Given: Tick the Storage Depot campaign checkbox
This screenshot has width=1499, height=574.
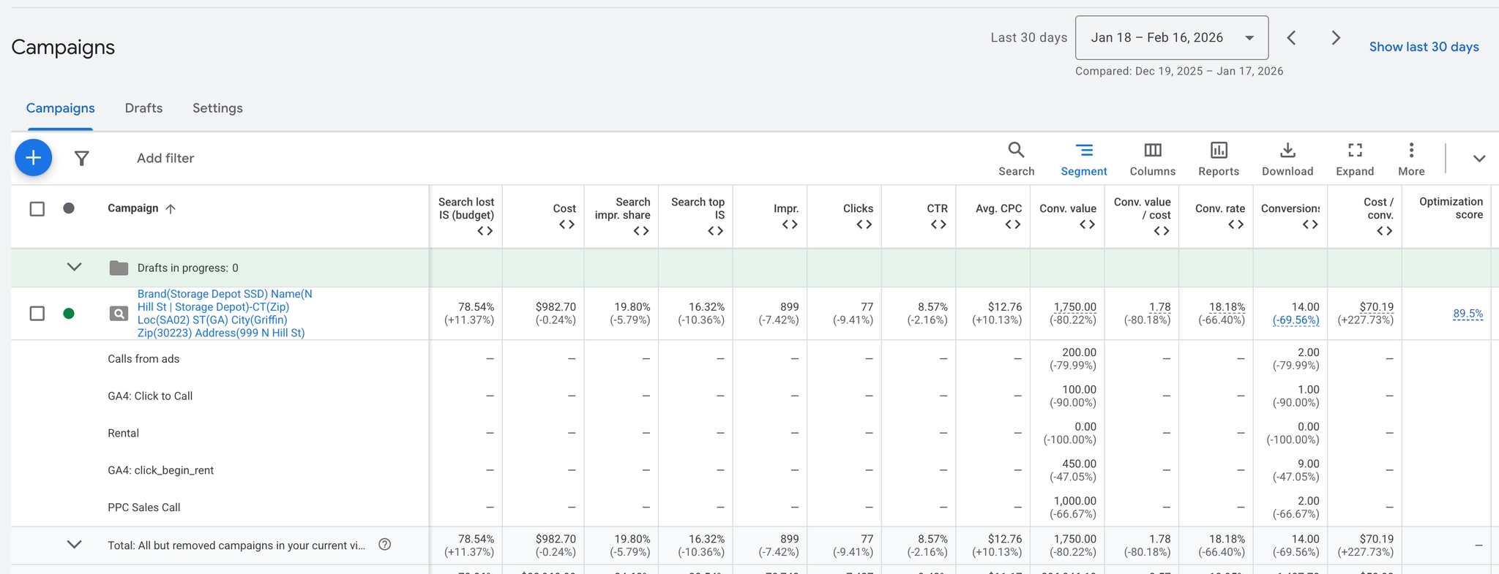Looking at the screenshot, I should click(x=37, y=314).
